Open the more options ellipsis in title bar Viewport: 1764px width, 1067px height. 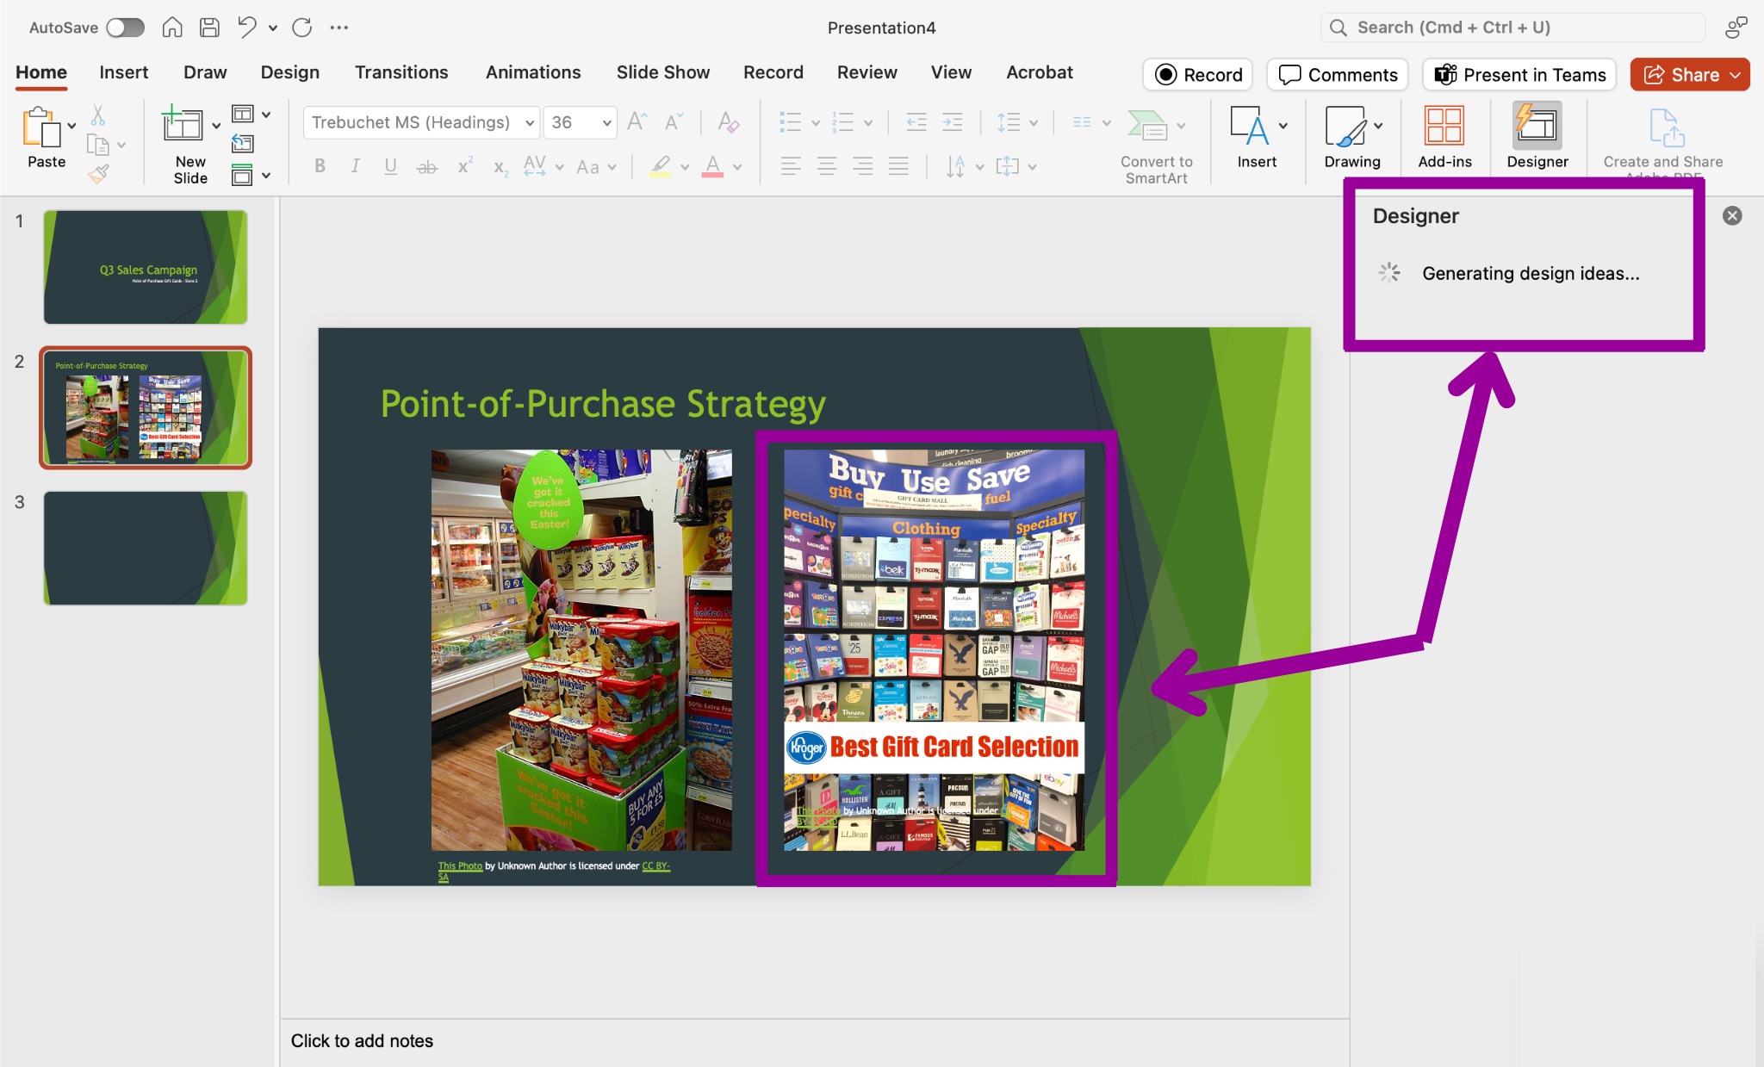click(339, 28)
